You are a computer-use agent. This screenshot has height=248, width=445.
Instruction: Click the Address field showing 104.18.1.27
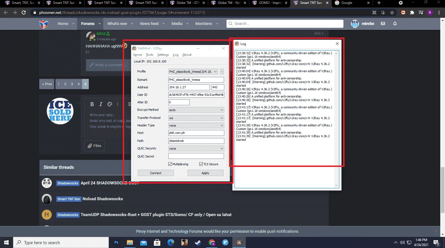pos(189,87)
